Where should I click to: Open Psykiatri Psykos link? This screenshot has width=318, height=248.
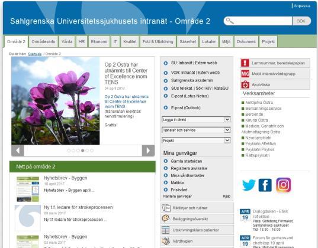coord(259,149)
